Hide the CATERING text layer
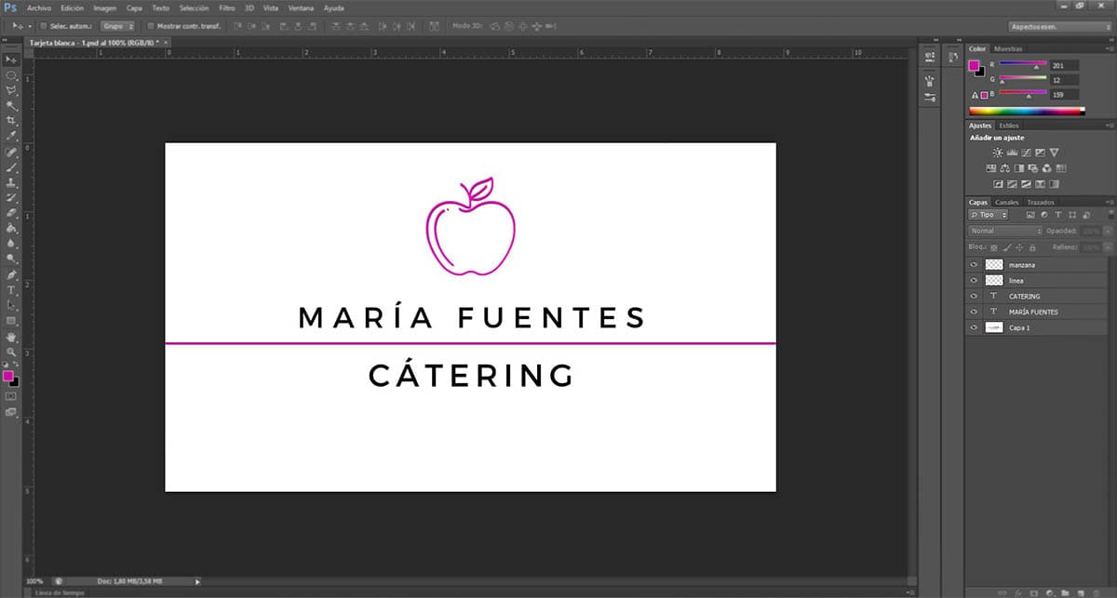The width and height of the screenshot is (1117, 598). point(974,296)
